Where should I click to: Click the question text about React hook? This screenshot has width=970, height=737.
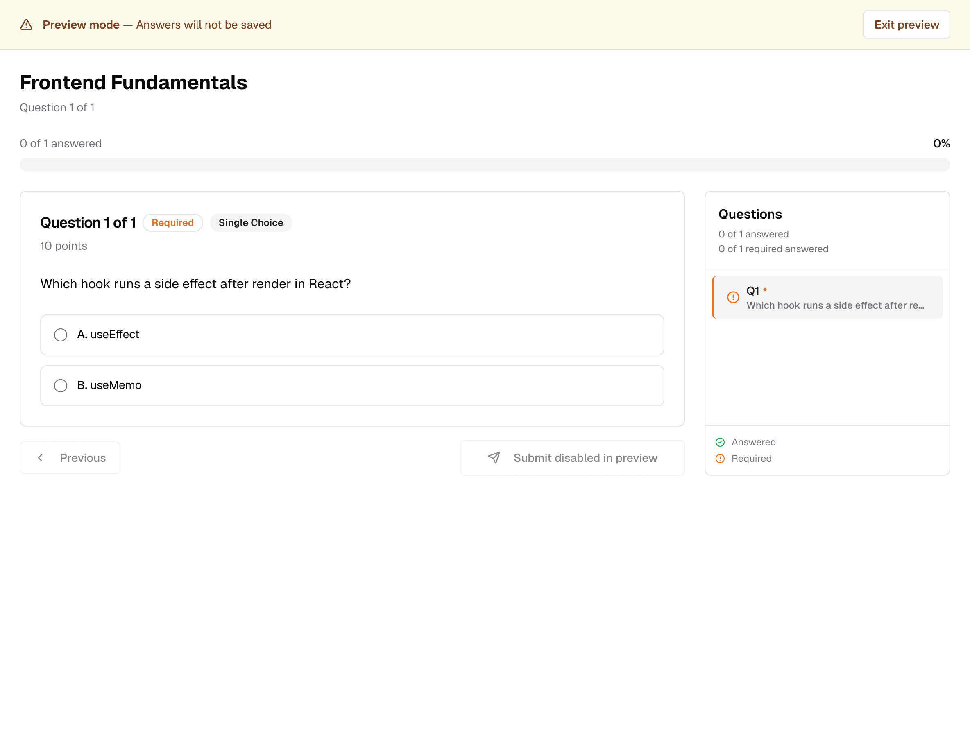[195, 284]
